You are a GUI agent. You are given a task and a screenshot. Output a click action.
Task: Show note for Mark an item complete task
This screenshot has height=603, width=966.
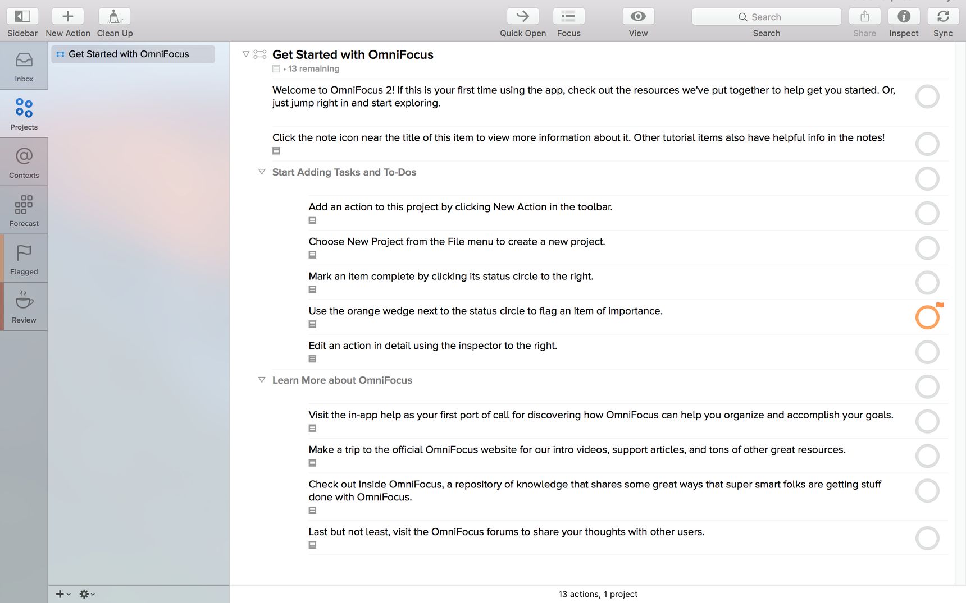point(312,289)
